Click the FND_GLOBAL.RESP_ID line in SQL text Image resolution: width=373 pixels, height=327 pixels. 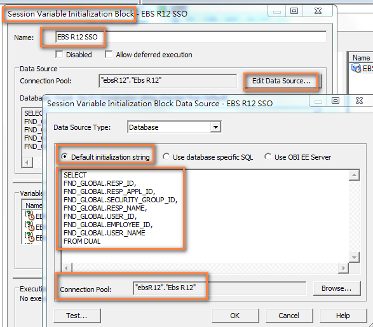[x=100, y=183]
